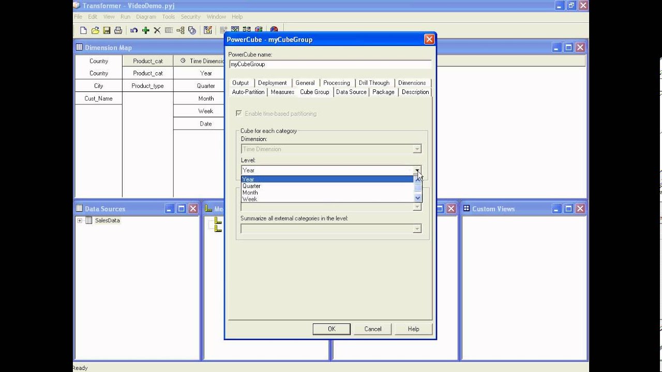Click the Dimension Map title icon

(x=79, y=48)
